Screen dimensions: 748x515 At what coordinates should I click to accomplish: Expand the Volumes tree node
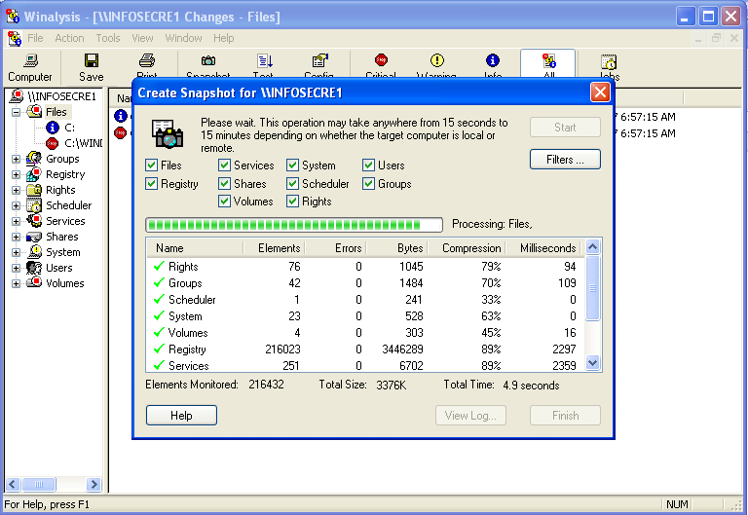click(x=16, y=283)
